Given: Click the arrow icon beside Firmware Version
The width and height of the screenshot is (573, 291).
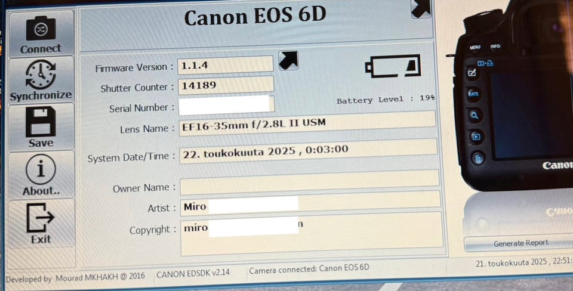Looking at the screenshot, I should tap(288, 60).
